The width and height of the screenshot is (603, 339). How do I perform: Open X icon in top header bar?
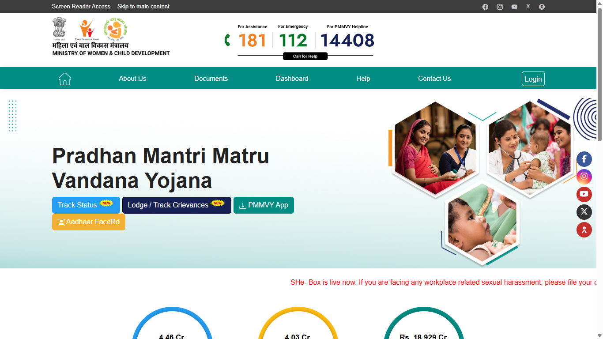tap(528, 6)
